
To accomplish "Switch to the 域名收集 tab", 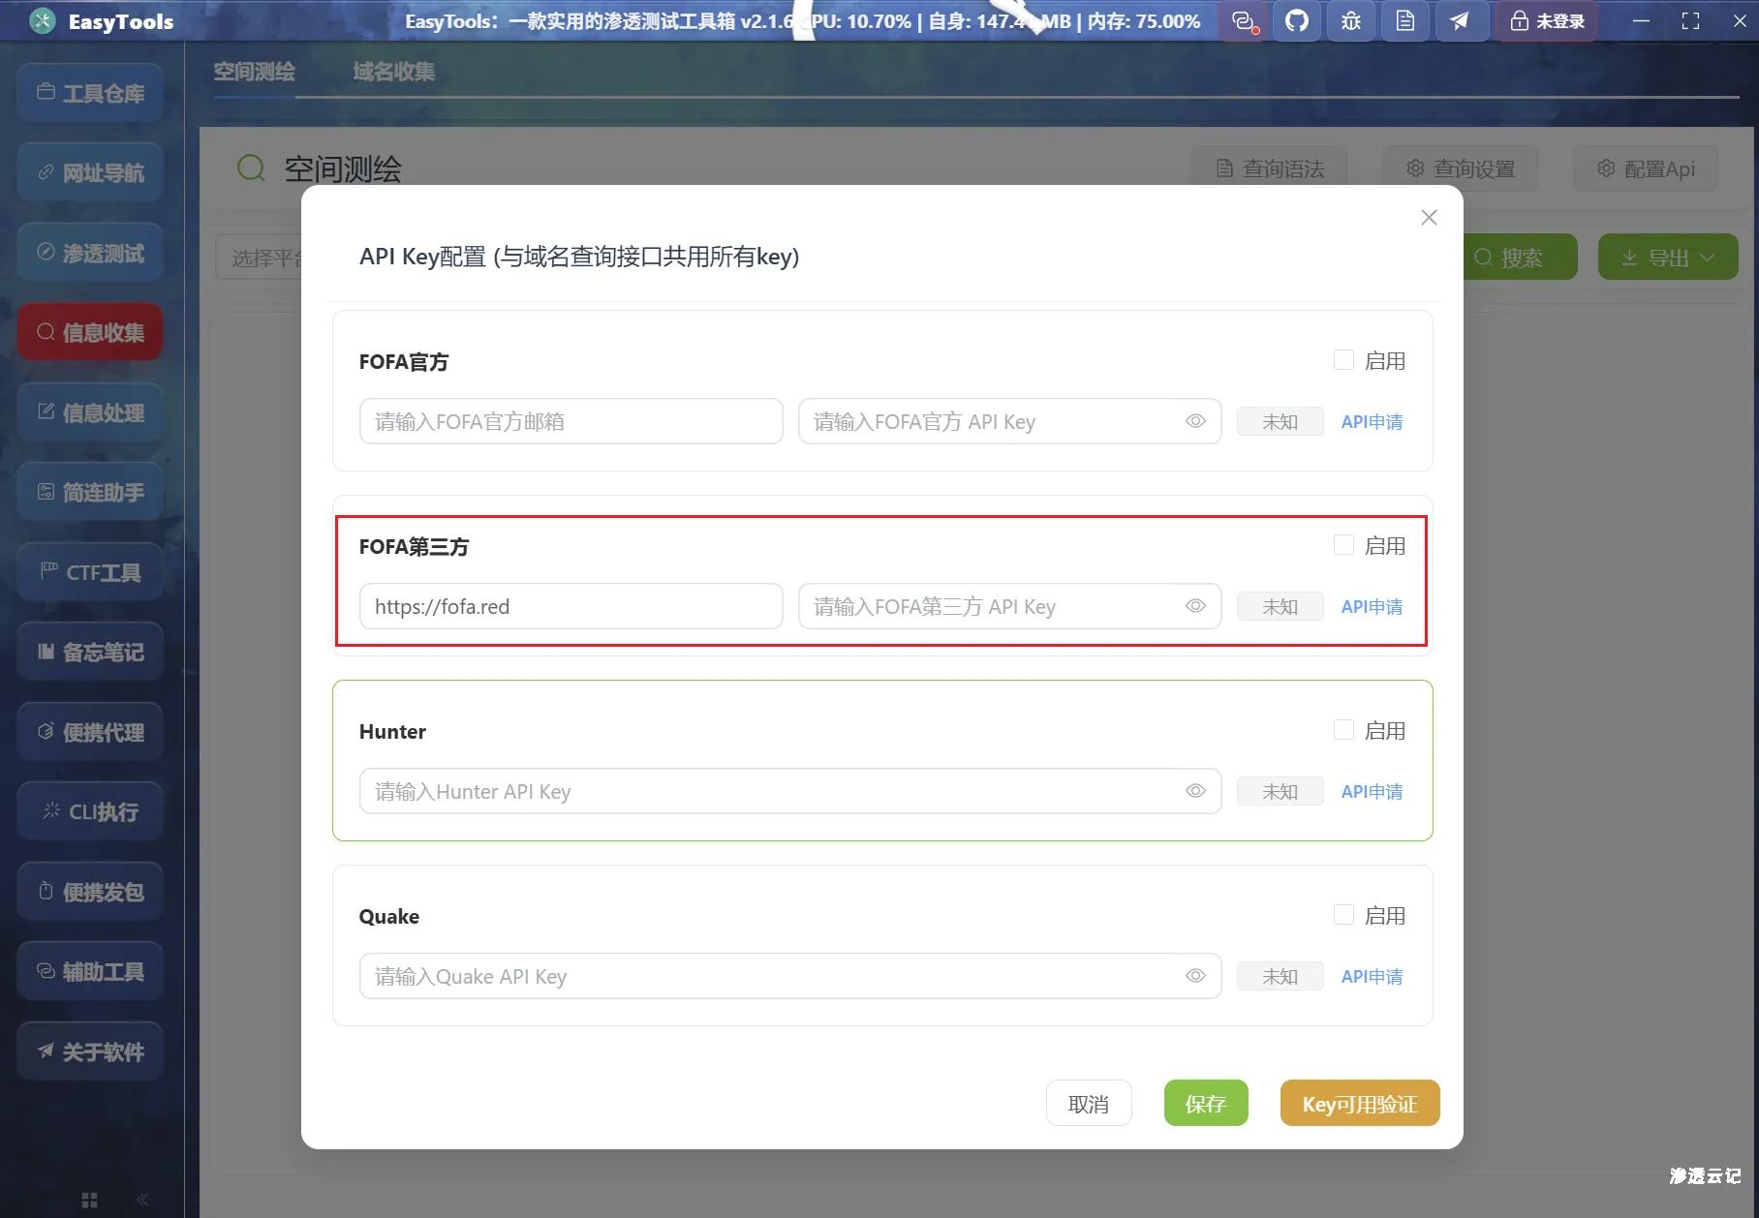I will click(392, 71).
